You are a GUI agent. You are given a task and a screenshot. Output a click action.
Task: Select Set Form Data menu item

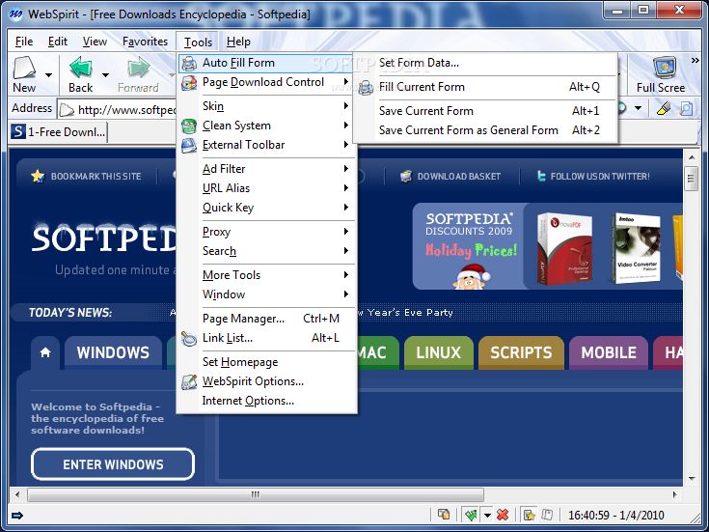[485, 63]
